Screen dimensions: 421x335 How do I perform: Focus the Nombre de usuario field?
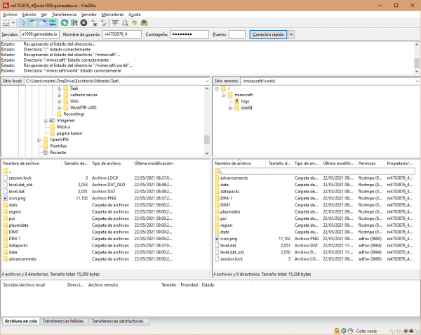click(x=122, y=34)
